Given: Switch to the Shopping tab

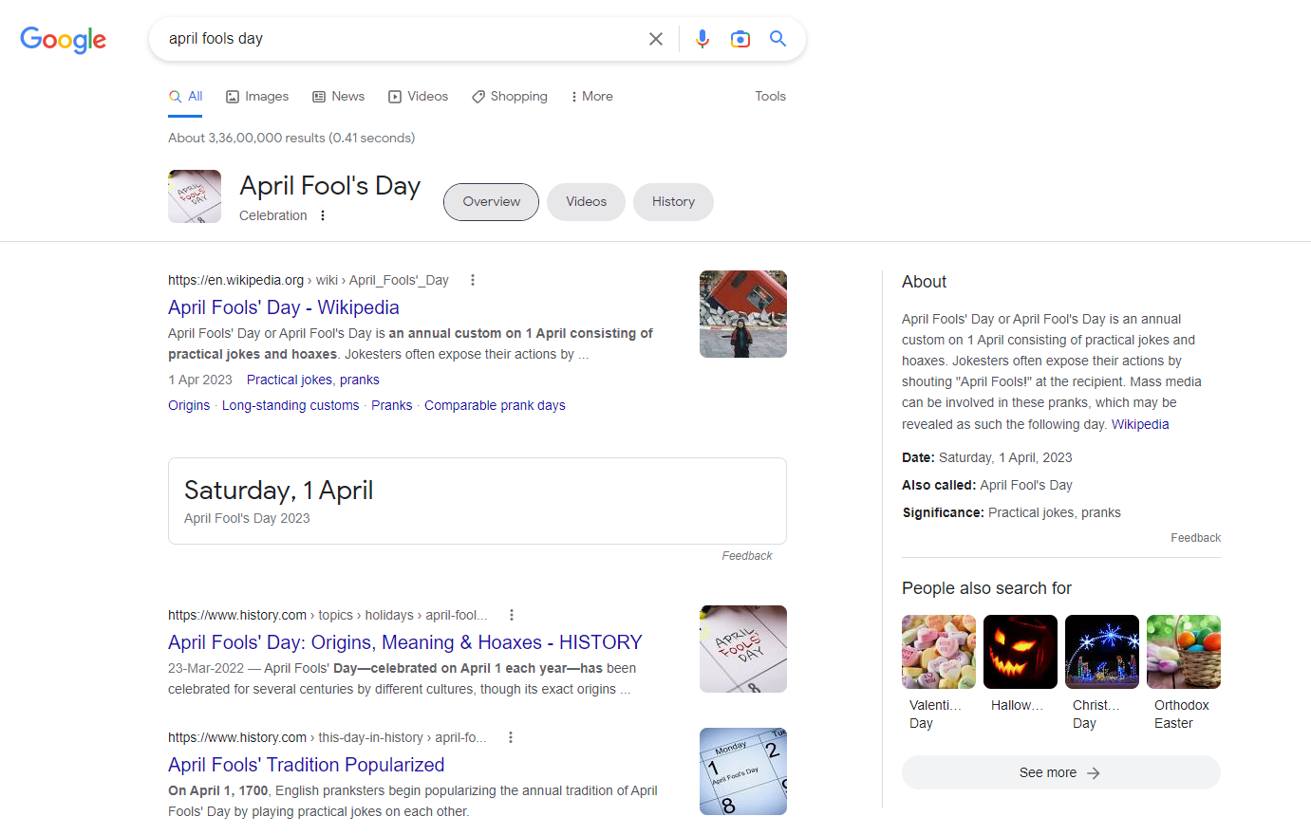Looking at the screenshot, I should 510,97.
